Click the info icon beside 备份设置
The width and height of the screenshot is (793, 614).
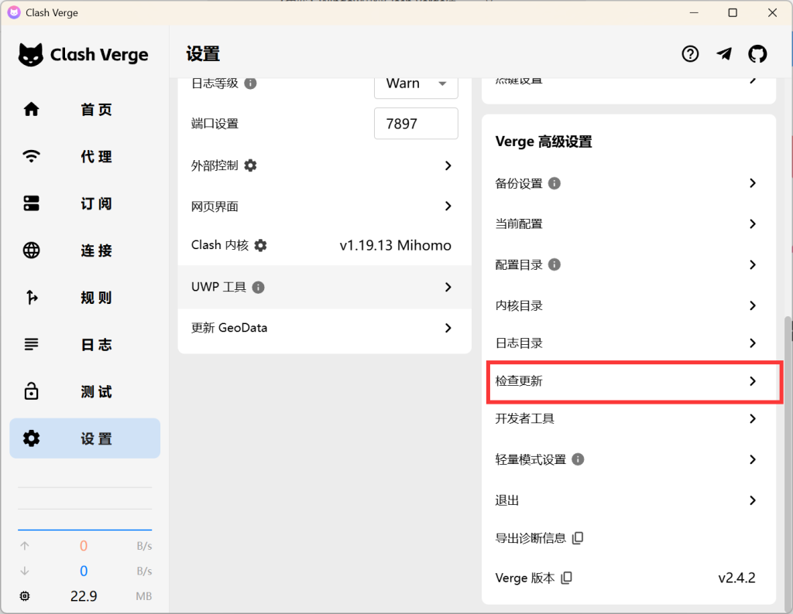554,182
